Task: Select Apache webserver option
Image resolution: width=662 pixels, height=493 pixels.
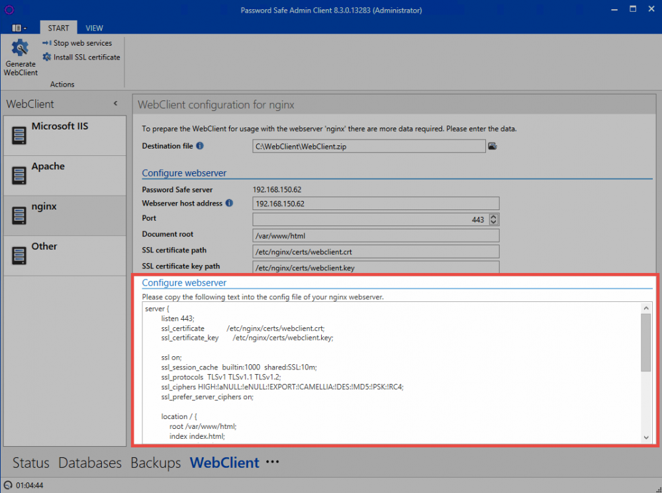Action: point(65,176)
